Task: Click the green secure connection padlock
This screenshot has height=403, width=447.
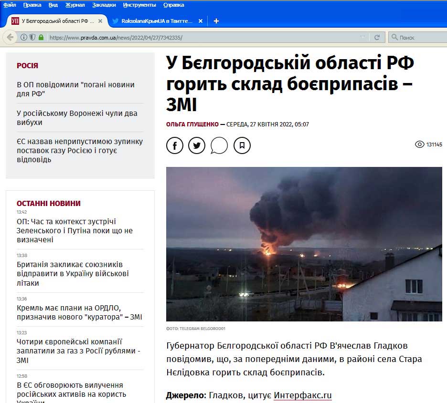Action: [x=41, y=37]
